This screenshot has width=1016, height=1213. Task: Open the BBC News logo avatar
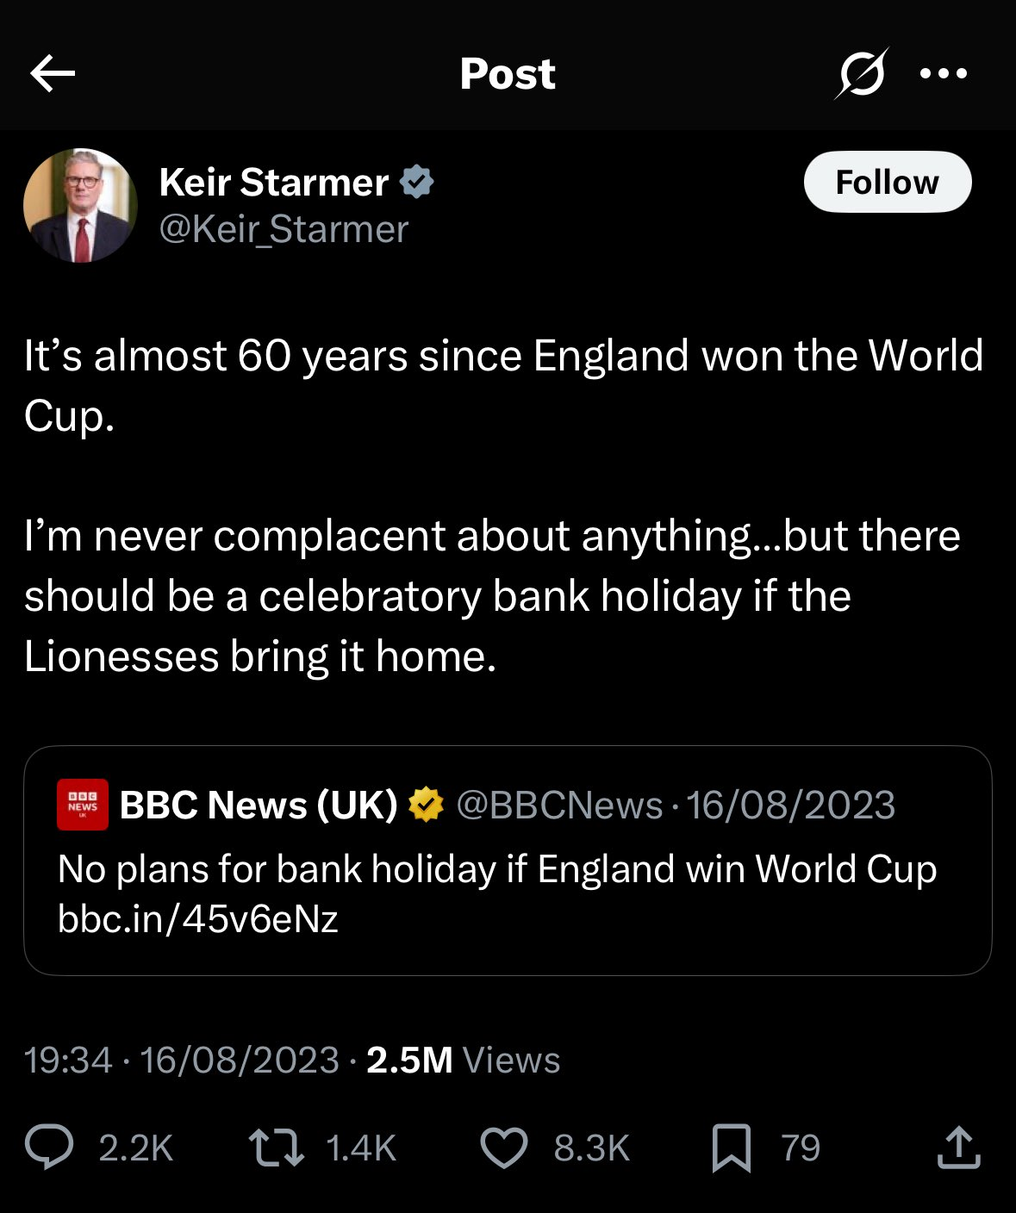83,805
